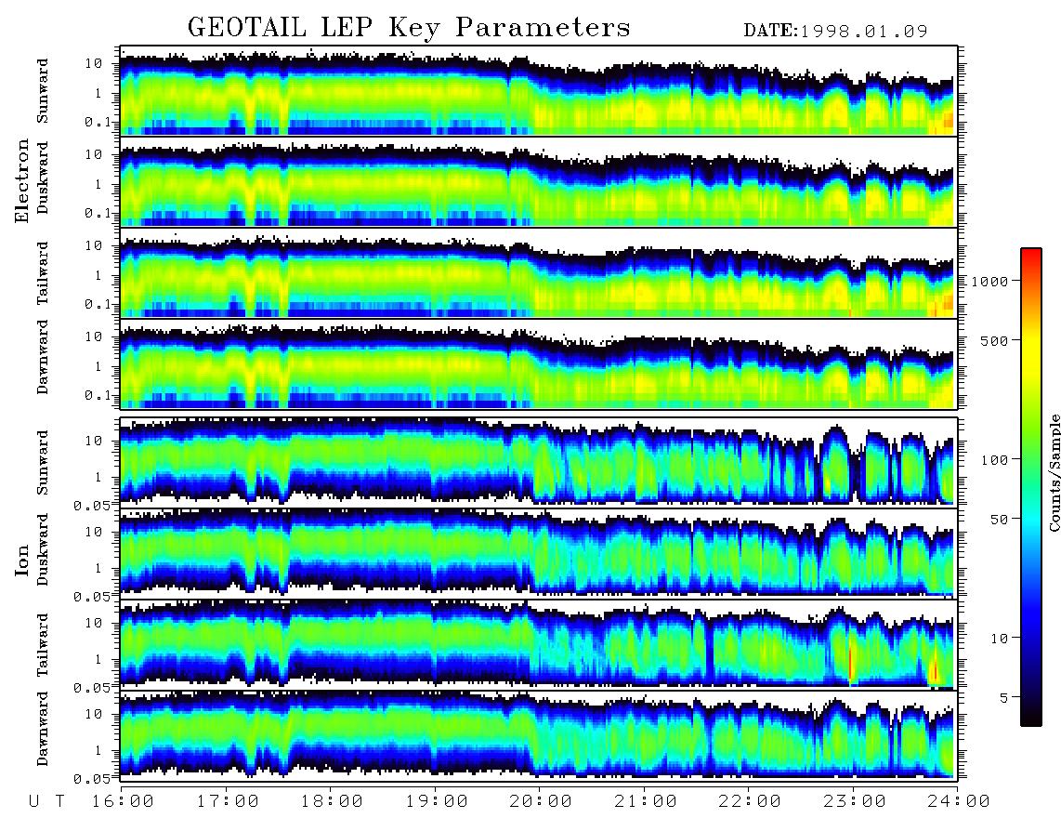Select the Ion "Duskward" panel label
Viewport: 1061px width, 818px height.
coord(43,549)
